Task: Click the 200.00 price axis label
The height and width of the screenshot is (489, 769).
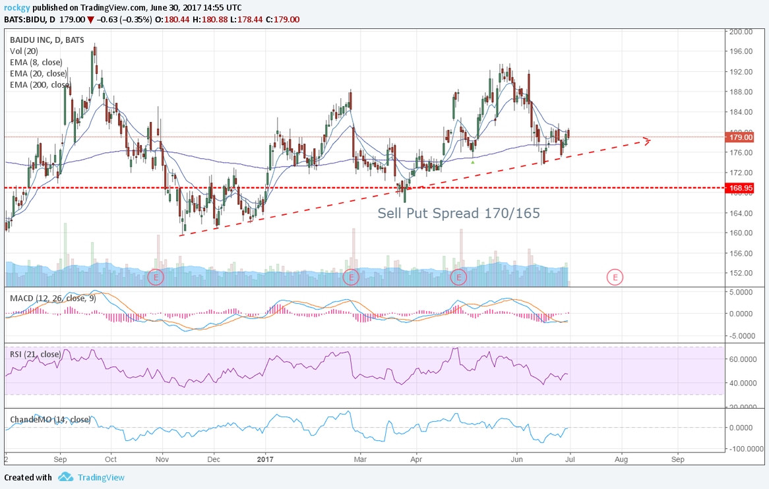Action: pyautogui.click(x=741, y=32)
